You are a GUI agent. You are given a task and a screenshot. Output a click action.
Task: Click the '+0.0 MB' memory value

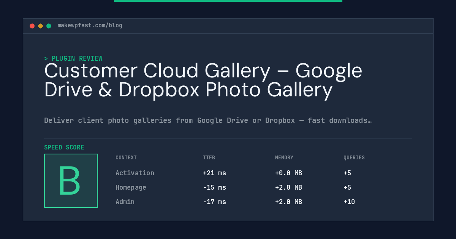click(288, 173)
